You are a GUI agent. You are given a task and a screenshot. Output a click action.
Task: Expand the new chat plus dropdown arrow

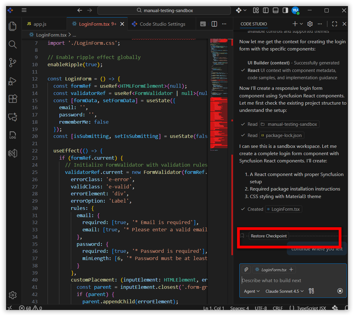point(301,24)
